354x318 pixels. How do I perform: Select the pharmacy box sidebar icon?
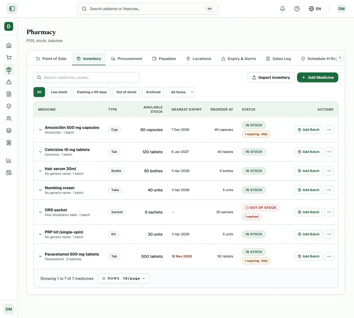pyautogui.click(x=9, y=70)
